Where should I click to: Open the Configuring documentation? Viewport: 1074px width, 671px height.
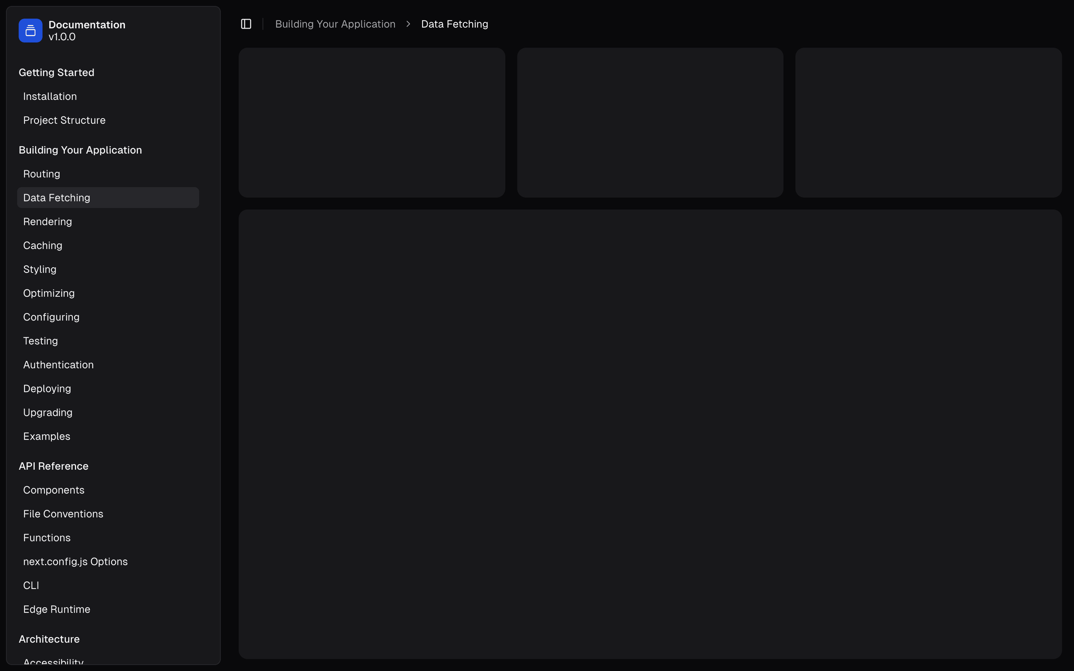[x=51, y=316]
